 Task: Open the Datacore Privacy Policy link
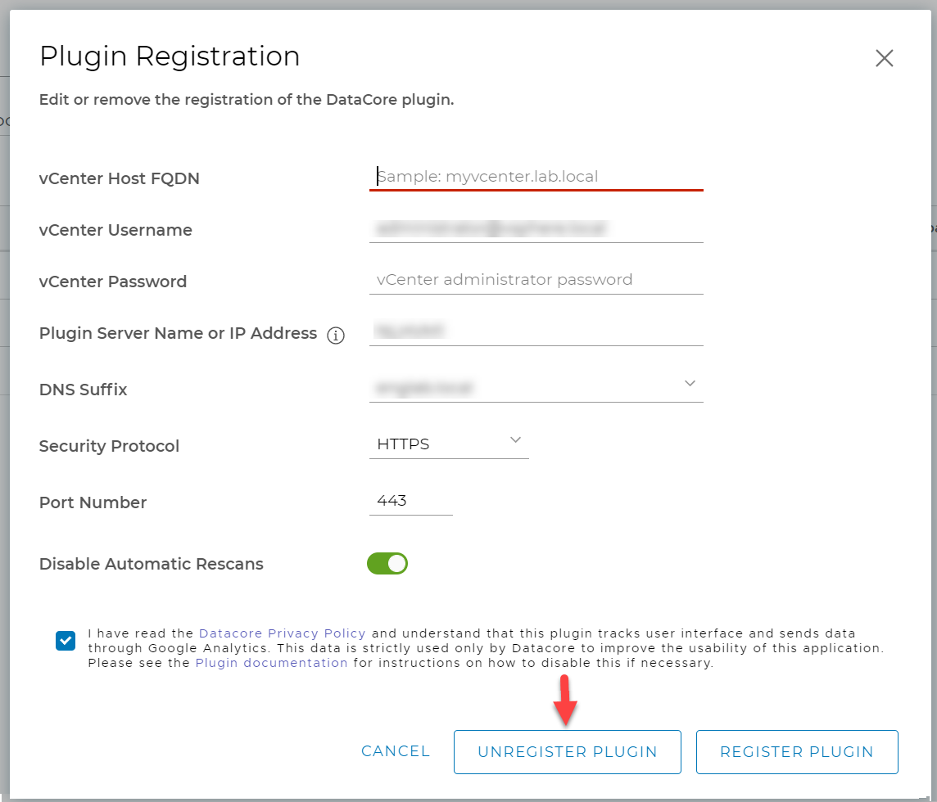tap(282, 633)
